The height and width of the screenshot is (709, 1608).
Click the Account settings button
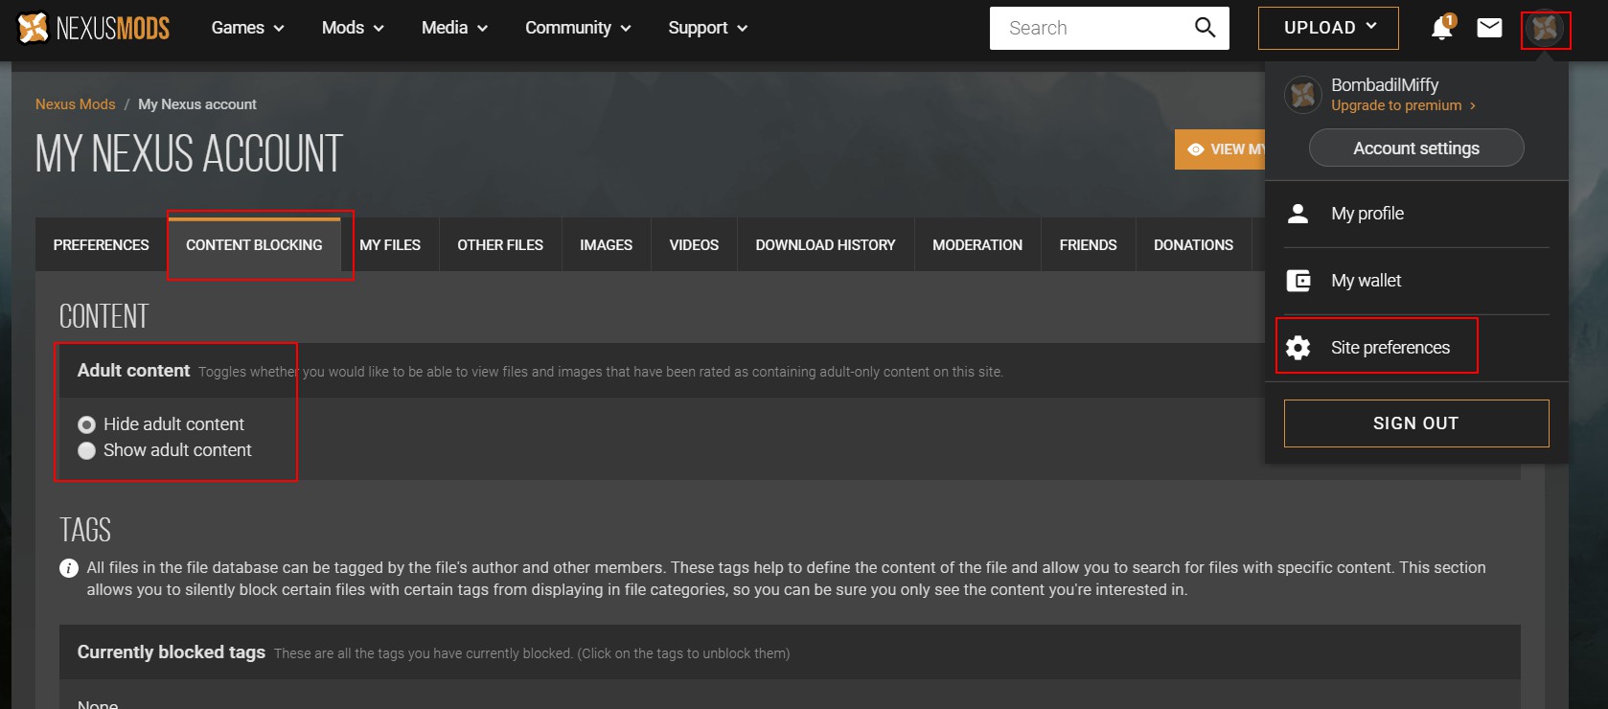click(x=1416, y=148)
